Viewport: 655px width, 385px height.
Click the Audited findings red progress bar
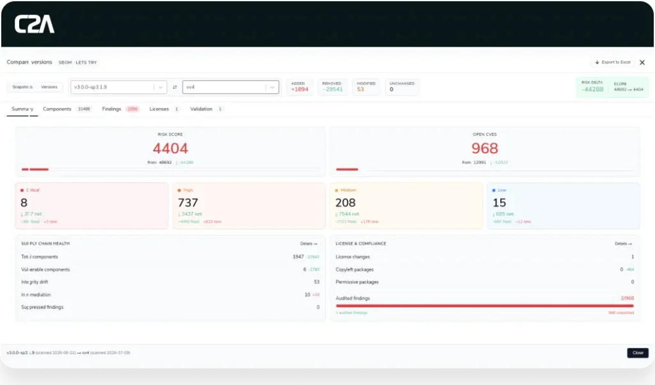point(485,306)
